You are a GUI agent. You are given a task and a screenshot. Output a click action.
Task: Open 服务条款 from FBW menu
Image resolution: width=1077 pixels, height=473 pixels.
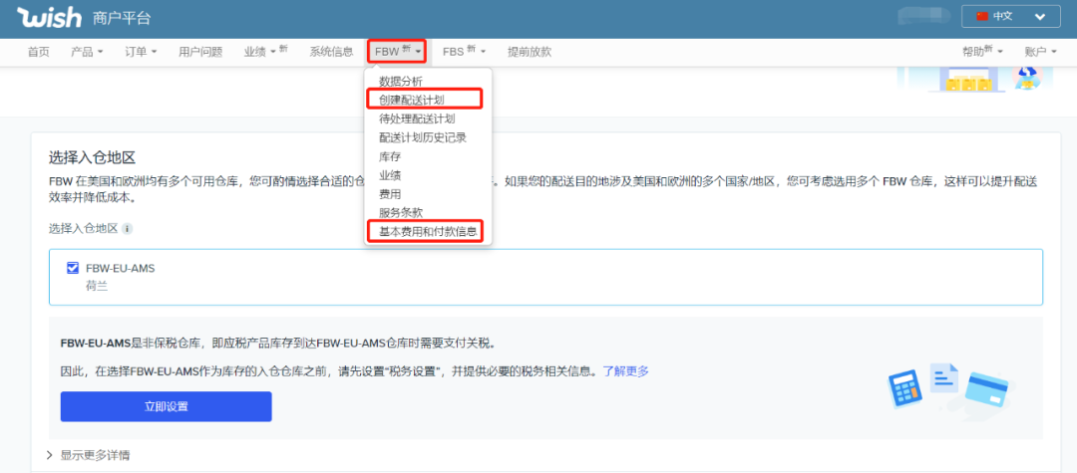click(x=401, y=213)
